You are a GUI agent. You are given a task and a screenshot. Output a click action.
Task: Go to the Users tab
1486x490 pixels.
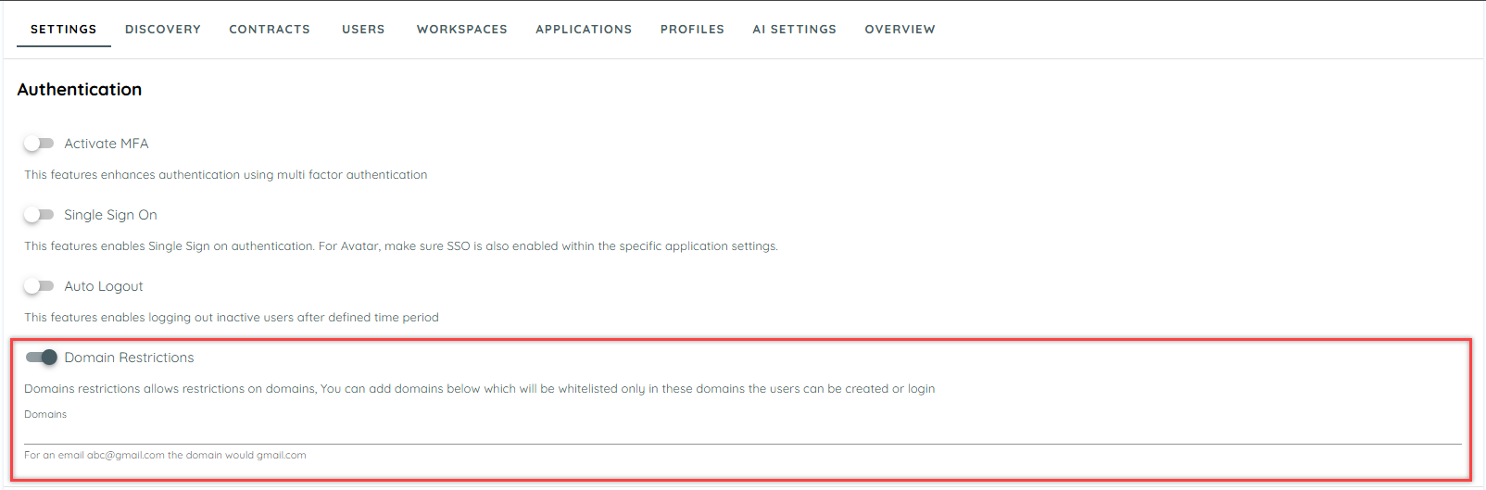coord(363,30)
